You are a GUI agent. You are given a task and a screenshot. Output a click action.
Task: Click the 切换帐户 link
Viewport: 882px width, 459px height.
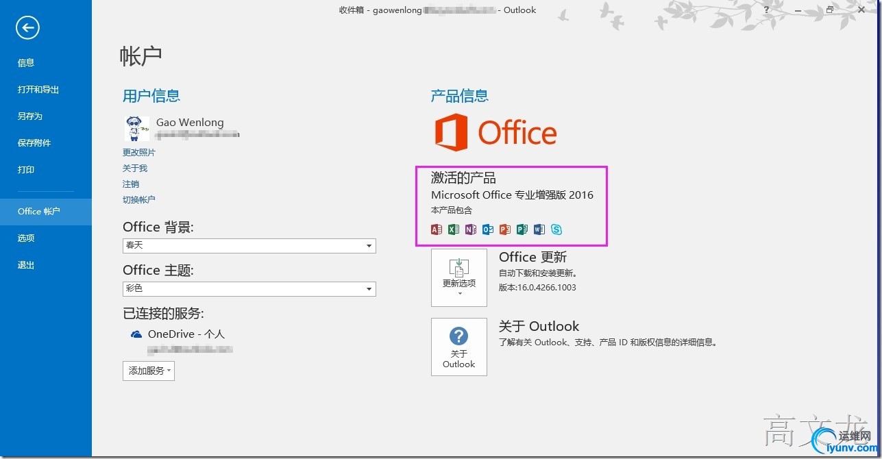click(139, 200)
